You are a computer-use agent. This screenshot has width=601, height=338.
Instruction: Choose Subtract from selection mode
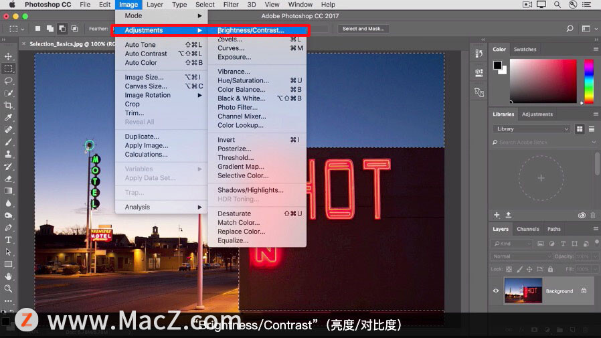62,29
